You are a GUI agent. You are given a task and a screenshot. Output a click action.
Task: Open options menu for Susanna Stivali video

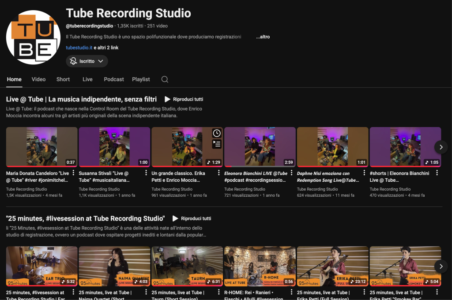point(146,172)
